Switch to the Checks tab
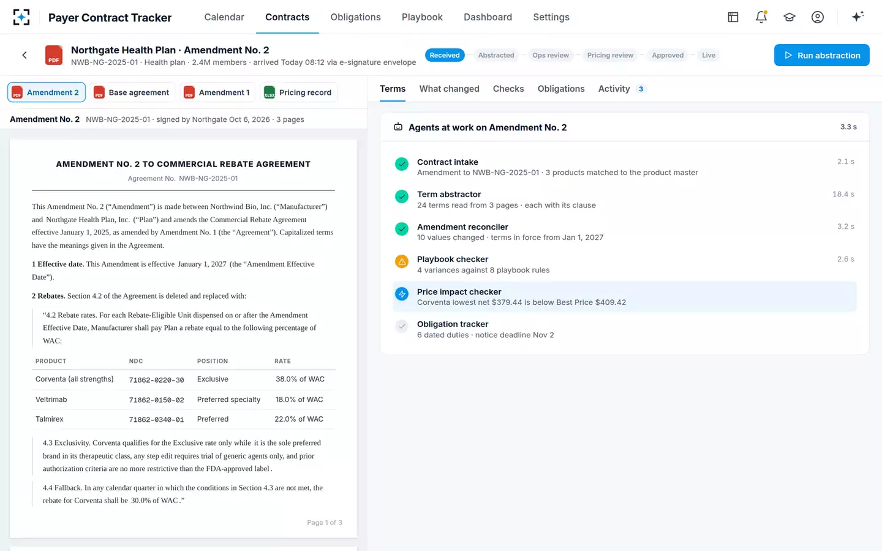The width and height of the screenshot is (882, 551). point(508,89)
